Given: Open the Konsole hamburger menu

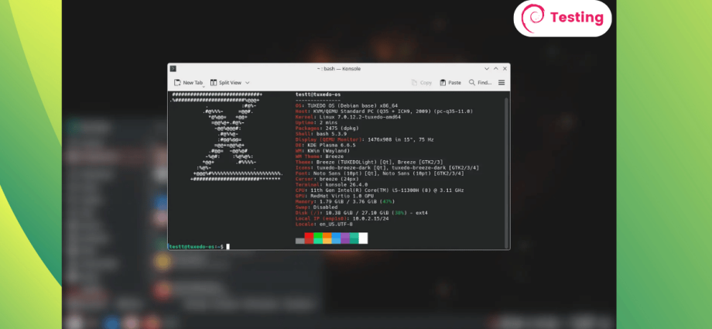Looking at the screenshot, I should coord(501,83).
